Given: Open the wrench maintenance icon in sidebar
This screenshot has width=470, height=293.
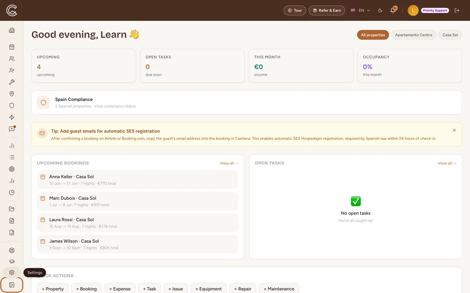Looking at the screenshot, I should point(12,82).
